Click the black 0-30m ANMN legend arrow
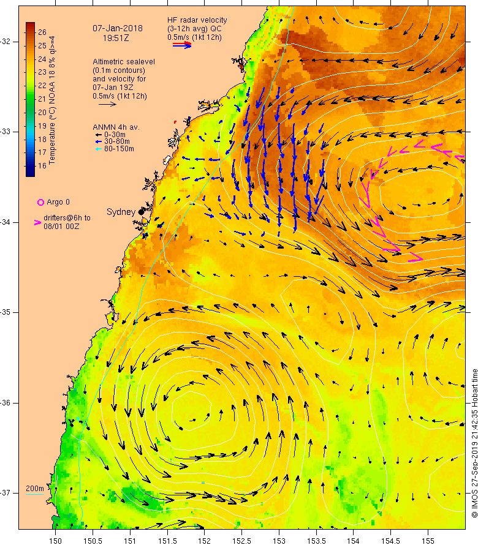The width and height of the screenshot is (478, 545). 99,135
